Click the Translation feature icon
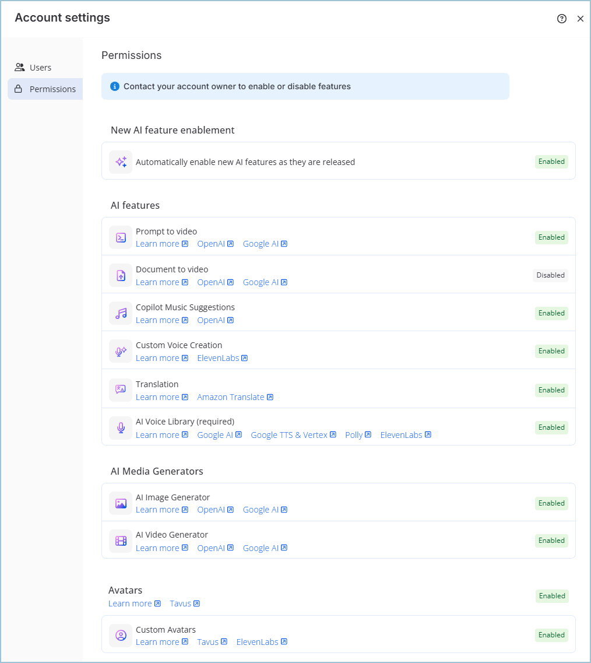Screen dimensions: 591x663 120,390
